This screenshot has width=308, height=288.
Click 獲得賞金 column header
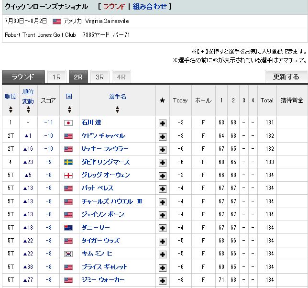(292, 100)
